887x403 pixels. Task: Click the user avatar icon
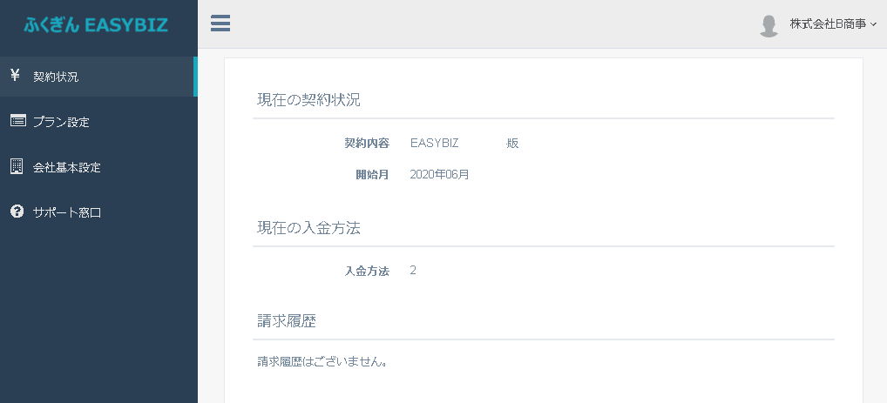point(769,25)
